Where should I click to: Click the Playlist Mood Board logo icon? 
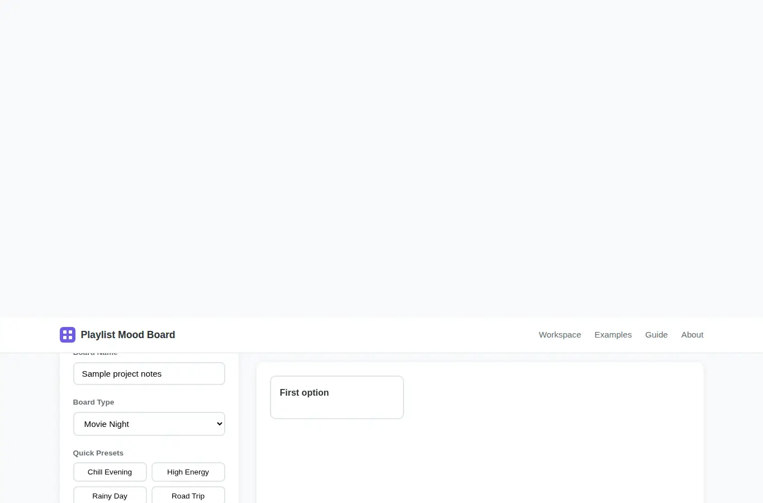click(68, 335)
